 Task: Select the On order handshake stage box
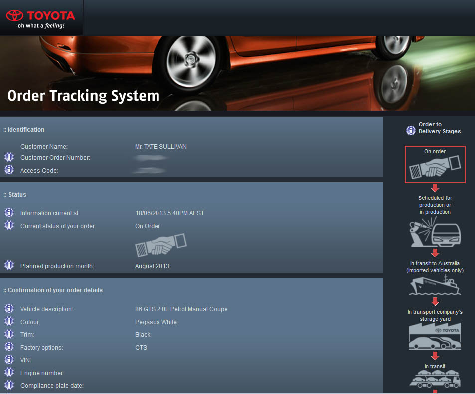[x=435, y=165]
